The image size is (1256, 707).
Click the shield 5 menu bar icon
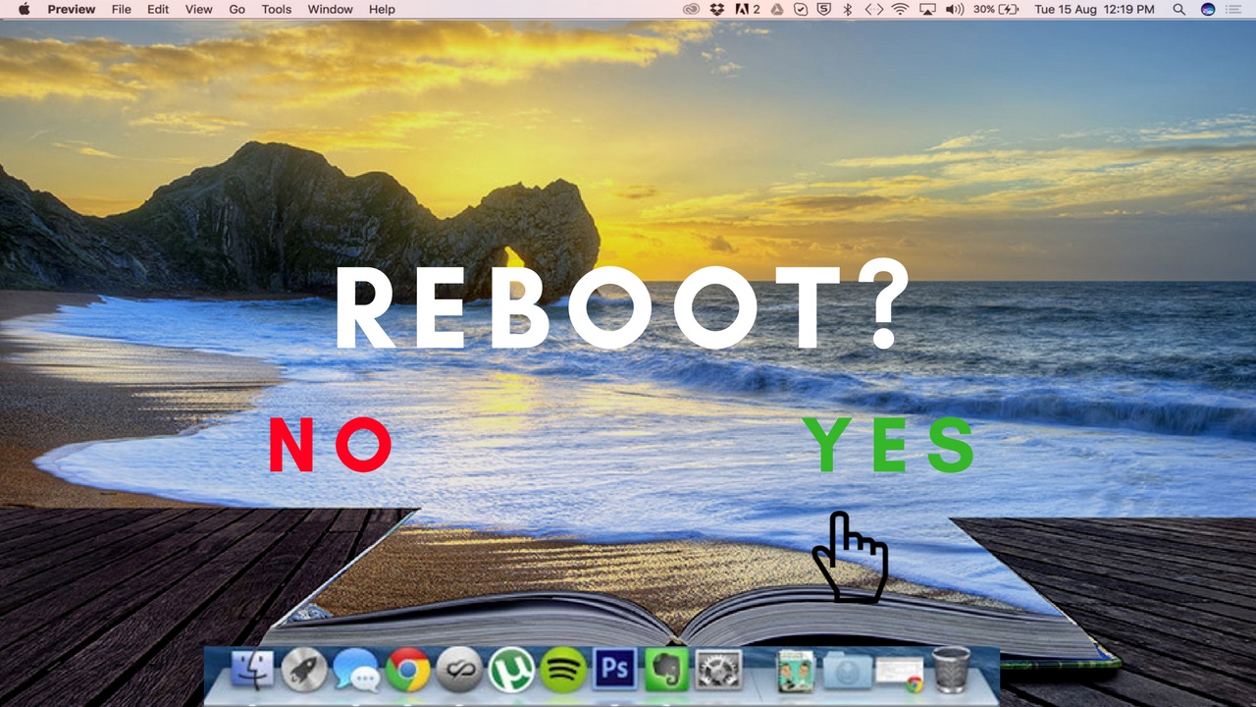pyautogui.click(x=825, y=9)
